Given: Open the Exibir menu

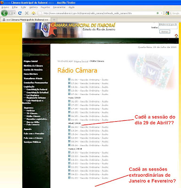Looking at the screenshot, I should click(x=24, y=7).
